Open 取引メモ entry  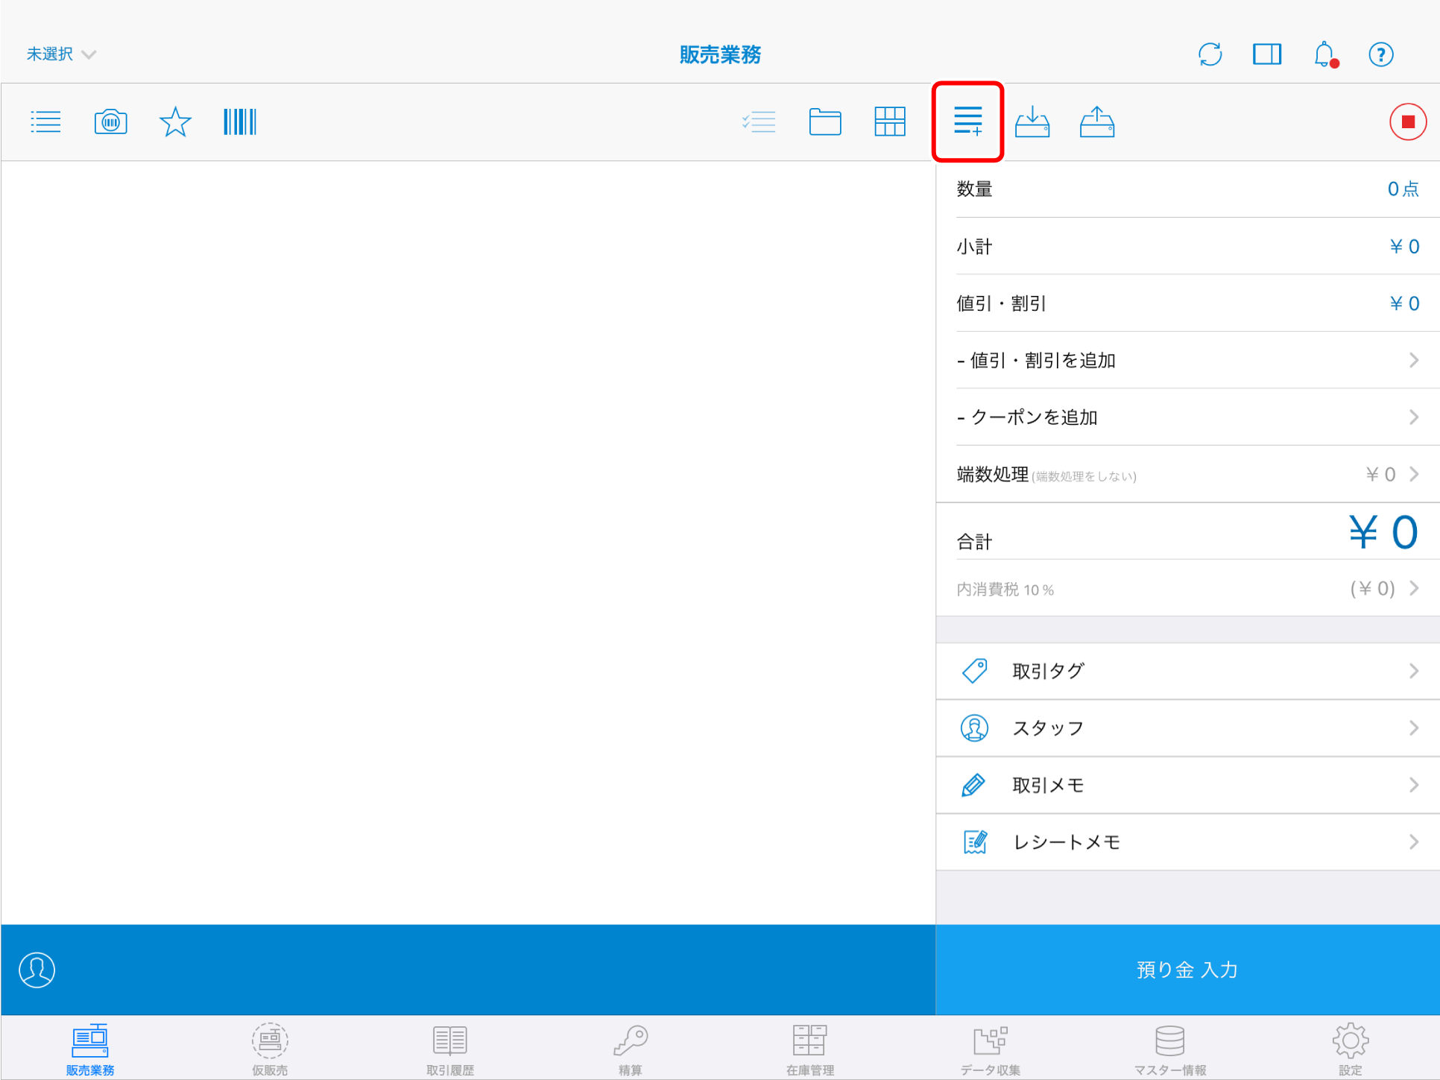point(1187,785)
